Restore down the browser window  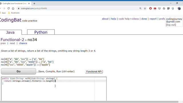(x=177, y=3)
